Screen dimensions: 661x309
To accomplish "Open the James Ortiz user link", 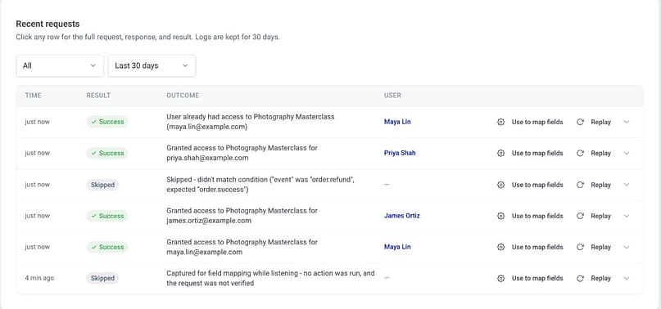I will tap(401, 216).
